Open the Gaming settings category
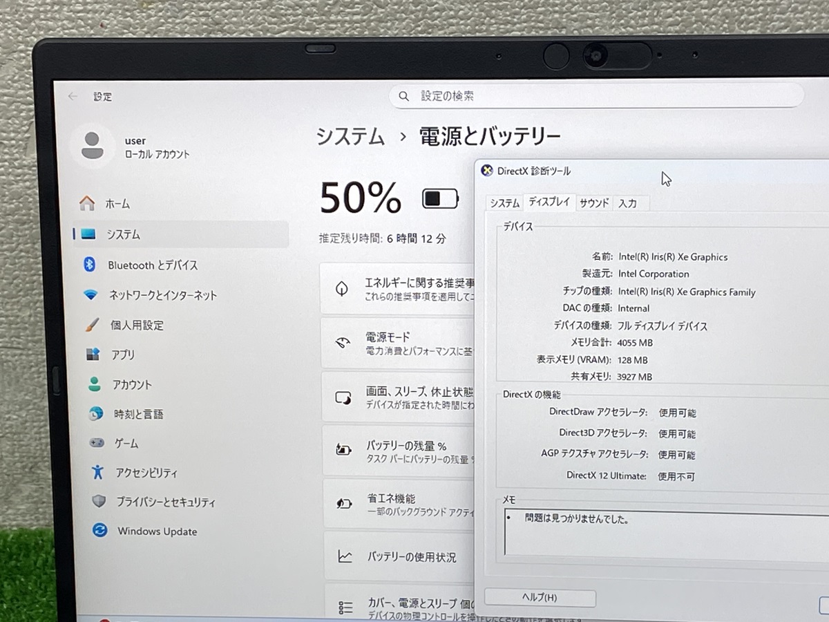Viewport: 829px width, 622px height. pos(126,443)
